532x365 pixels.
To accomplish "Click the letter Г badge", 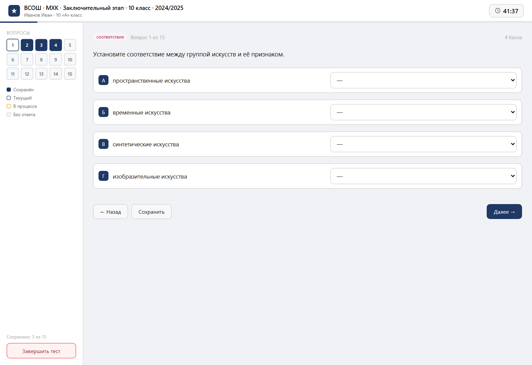I will (103, 176).
